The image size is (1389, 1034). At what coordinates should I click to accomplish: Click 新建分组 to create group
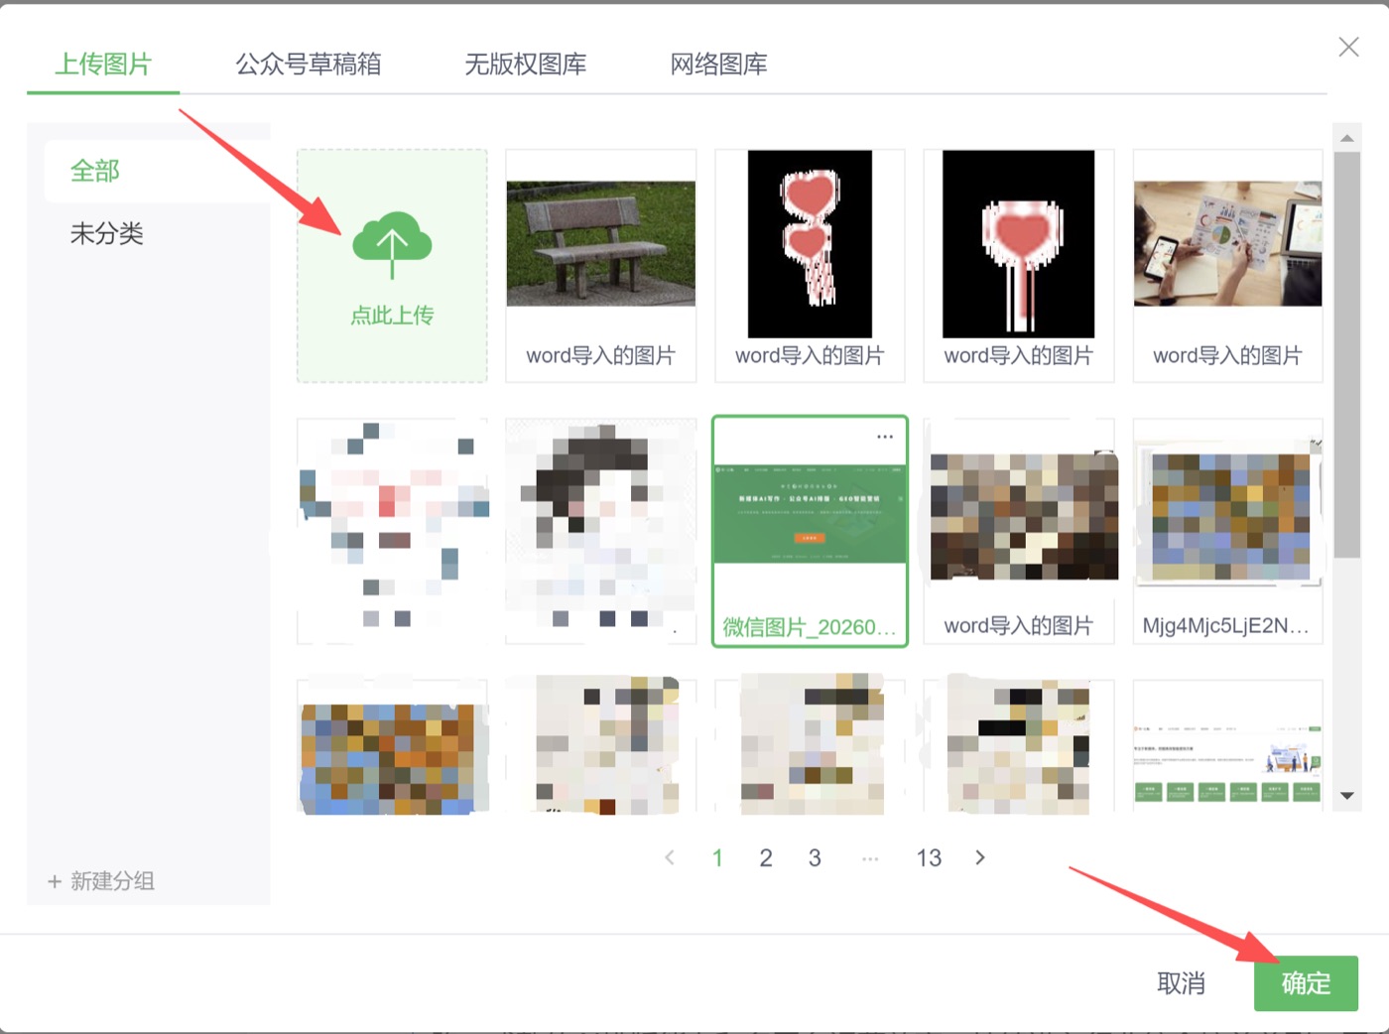point(101,881)
